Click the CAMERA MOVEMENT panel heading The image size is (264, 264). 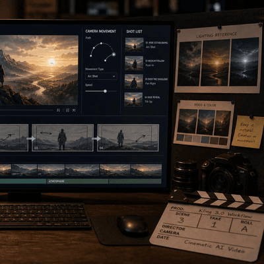pos(101,31)
